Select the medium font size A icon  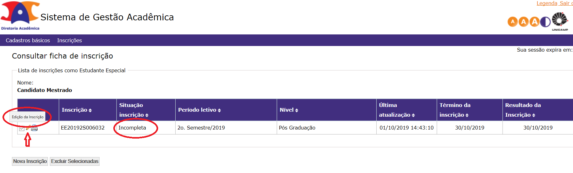(524, 22)
